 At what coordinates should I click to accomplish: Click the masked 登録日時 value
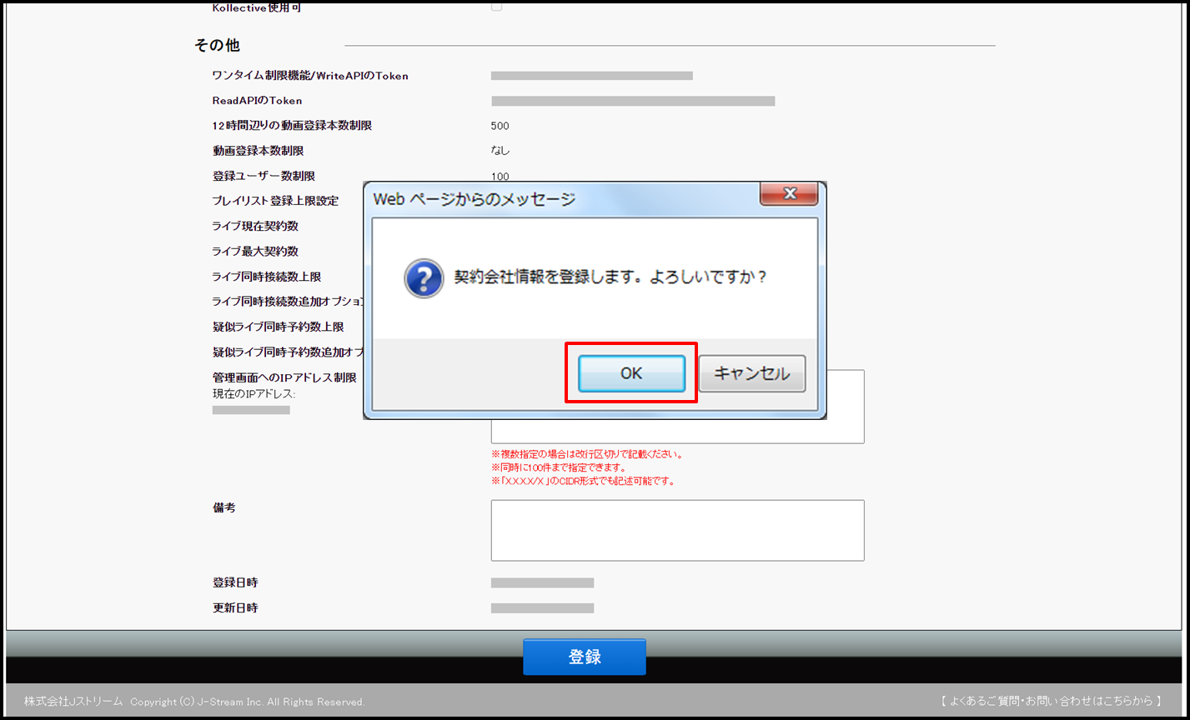coord(542,582)
